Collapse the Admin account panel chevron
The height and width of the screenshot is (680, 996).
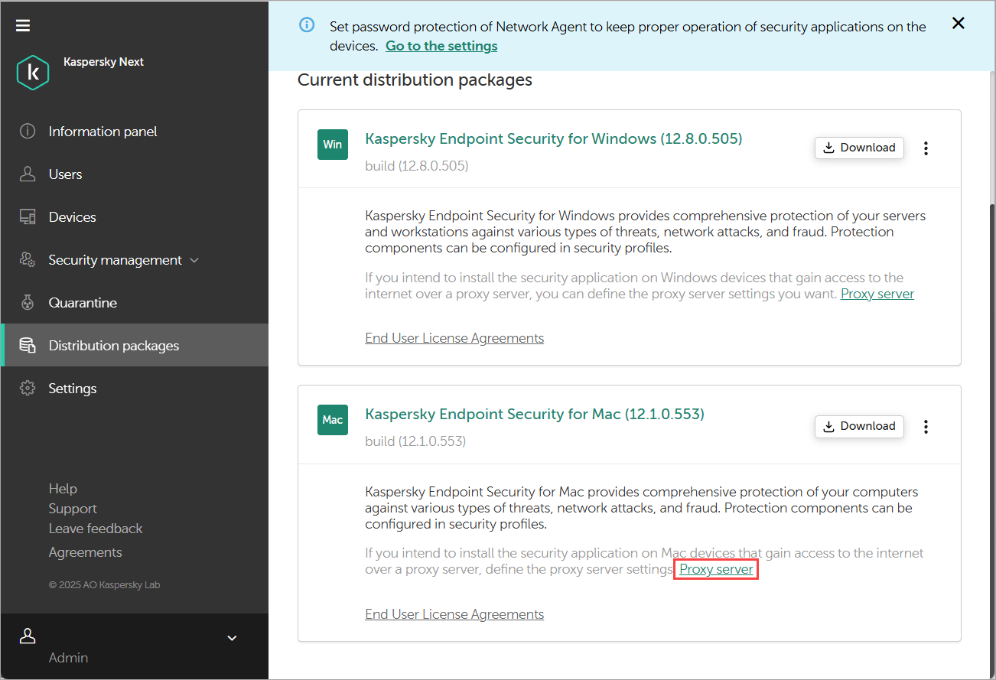(232, 637)
